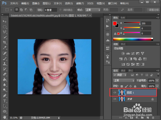Select the 背景 layer thumbnail
Viewport: 161px width, 120px height.
tap(122, 99)
